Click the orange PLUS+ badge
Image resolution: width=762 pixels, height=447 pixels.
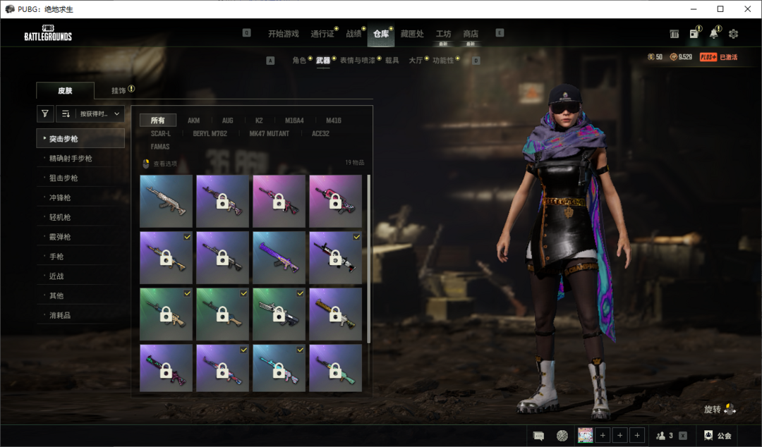(708, 57)
